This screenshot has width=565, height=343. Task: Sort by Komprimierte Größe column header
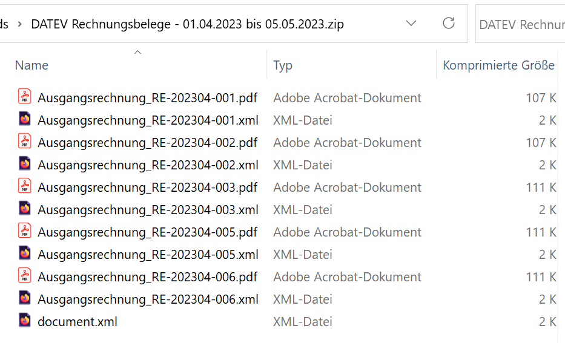coord(499,65)
